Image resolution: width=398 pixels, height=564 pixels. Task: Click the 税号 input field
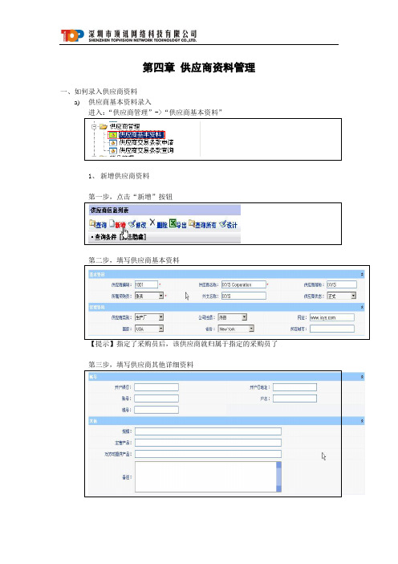point(156,409)
